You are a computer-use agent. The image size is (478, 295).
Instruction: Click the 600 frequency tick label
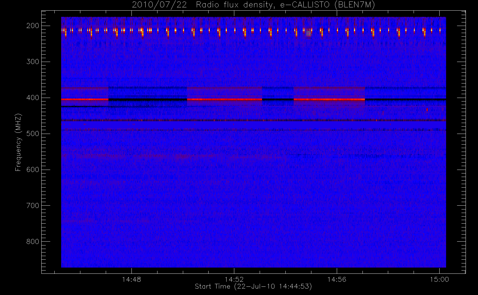(33, 170)
